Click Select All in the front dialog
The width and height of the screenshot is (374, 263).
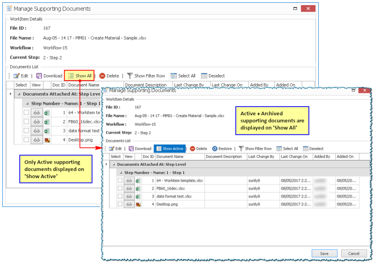tap(287, 149)
